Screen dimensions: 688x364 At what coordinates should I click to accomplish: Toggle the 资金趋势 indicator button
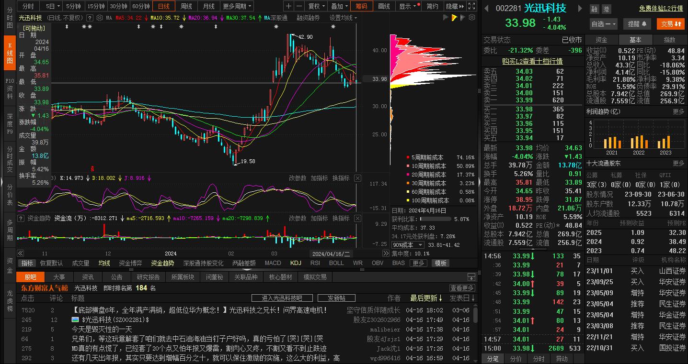click(162, 263)
